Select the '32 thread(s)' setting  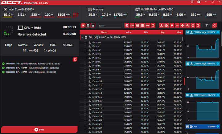30,51
